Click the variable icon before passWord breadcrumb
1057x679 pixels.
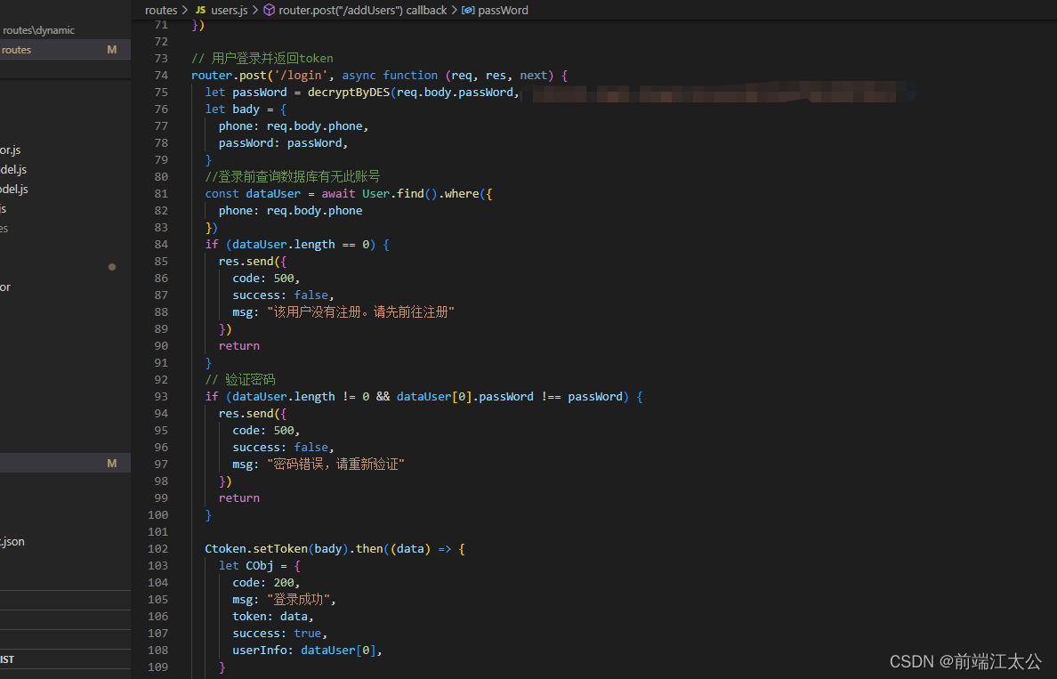(x=468, y=10)
